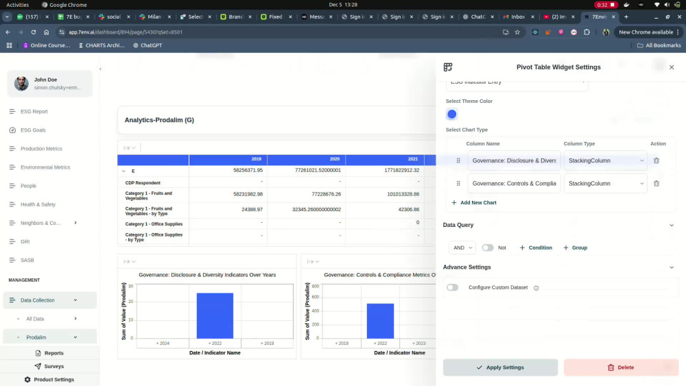Viewport: 686px width, 386px height.
Task: Stop the screen recording indicator
Action: (x=606, y=5)
